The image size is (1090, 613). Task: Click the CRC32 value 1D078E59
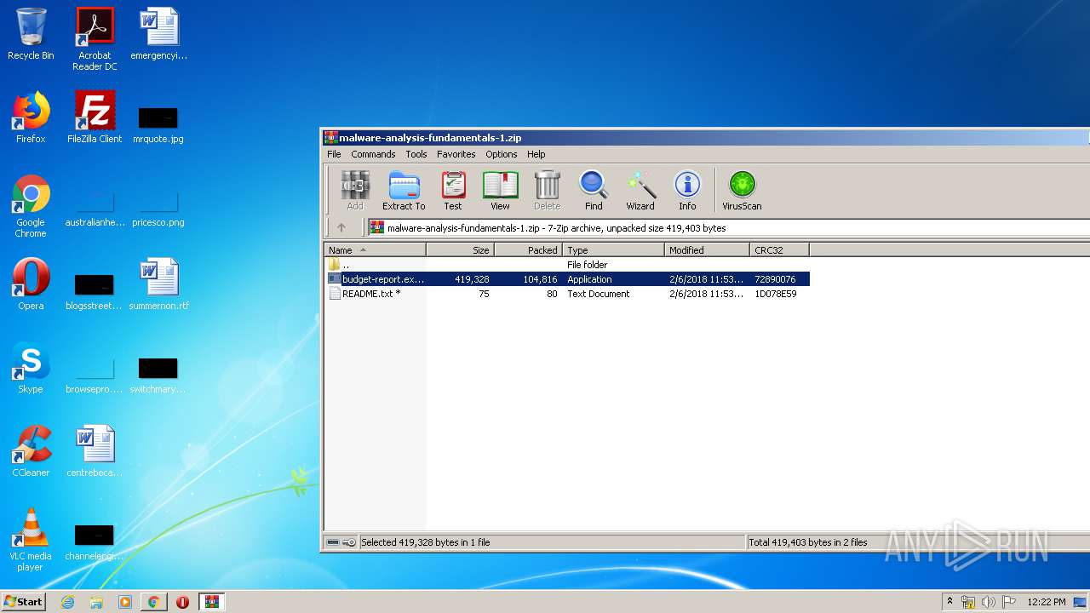click(776, 294)
